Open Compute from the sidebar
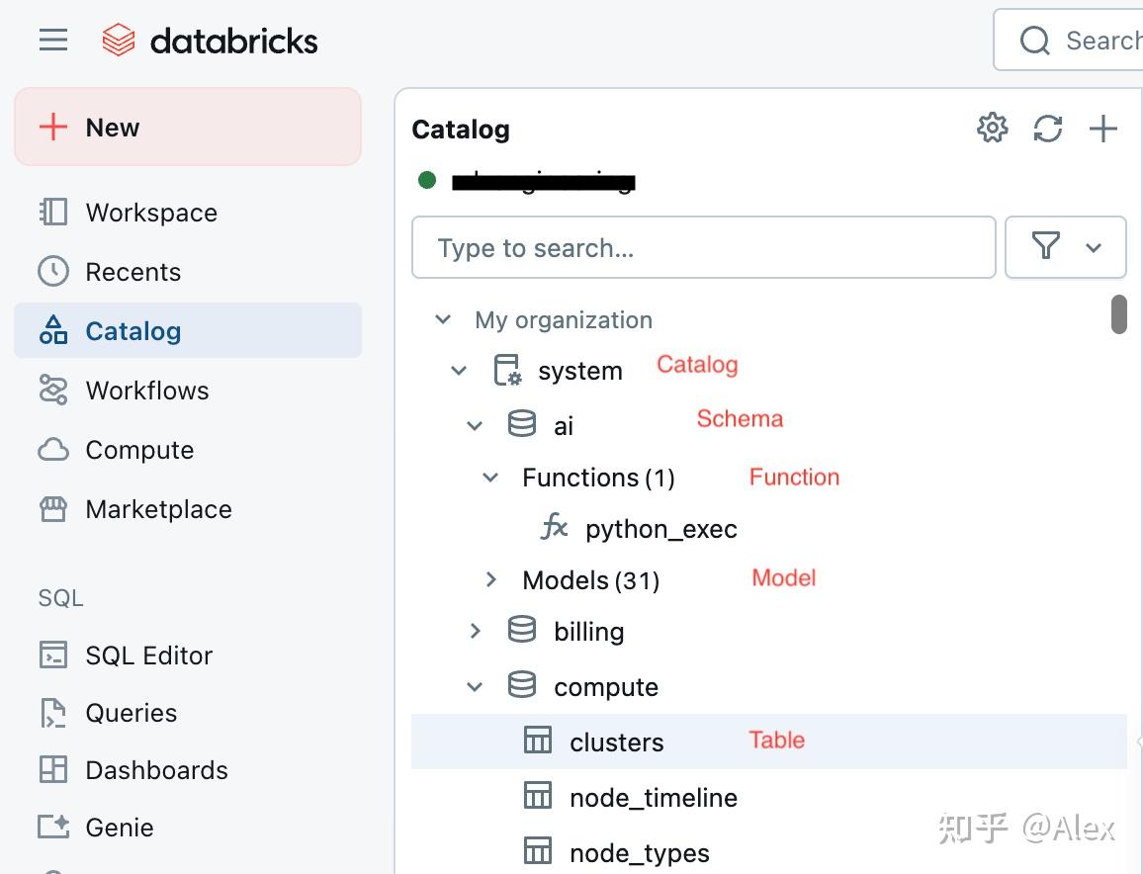The image size is (1143, 874). (52, 450)
